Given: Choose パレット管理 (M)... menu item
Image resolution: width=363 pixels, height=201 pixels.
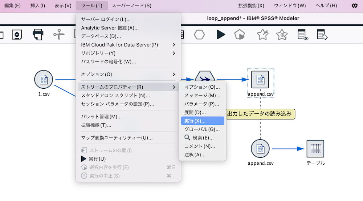Looking at the screenshot, I should [128, 117].
